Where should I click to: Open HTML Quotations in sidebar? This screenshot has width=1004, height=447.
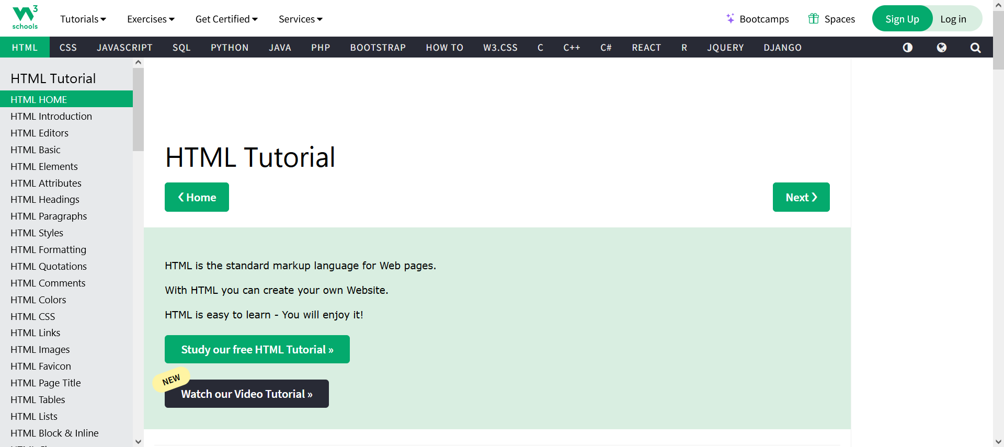pos(66,266)
